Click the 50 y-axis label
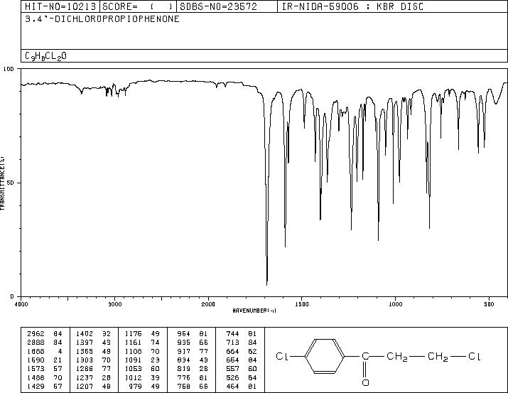 point(11,183)
